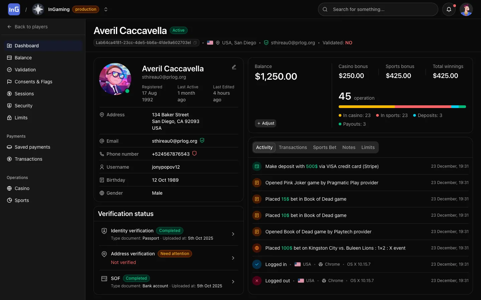Click the logged out red X icon

[x=257, y=281]
